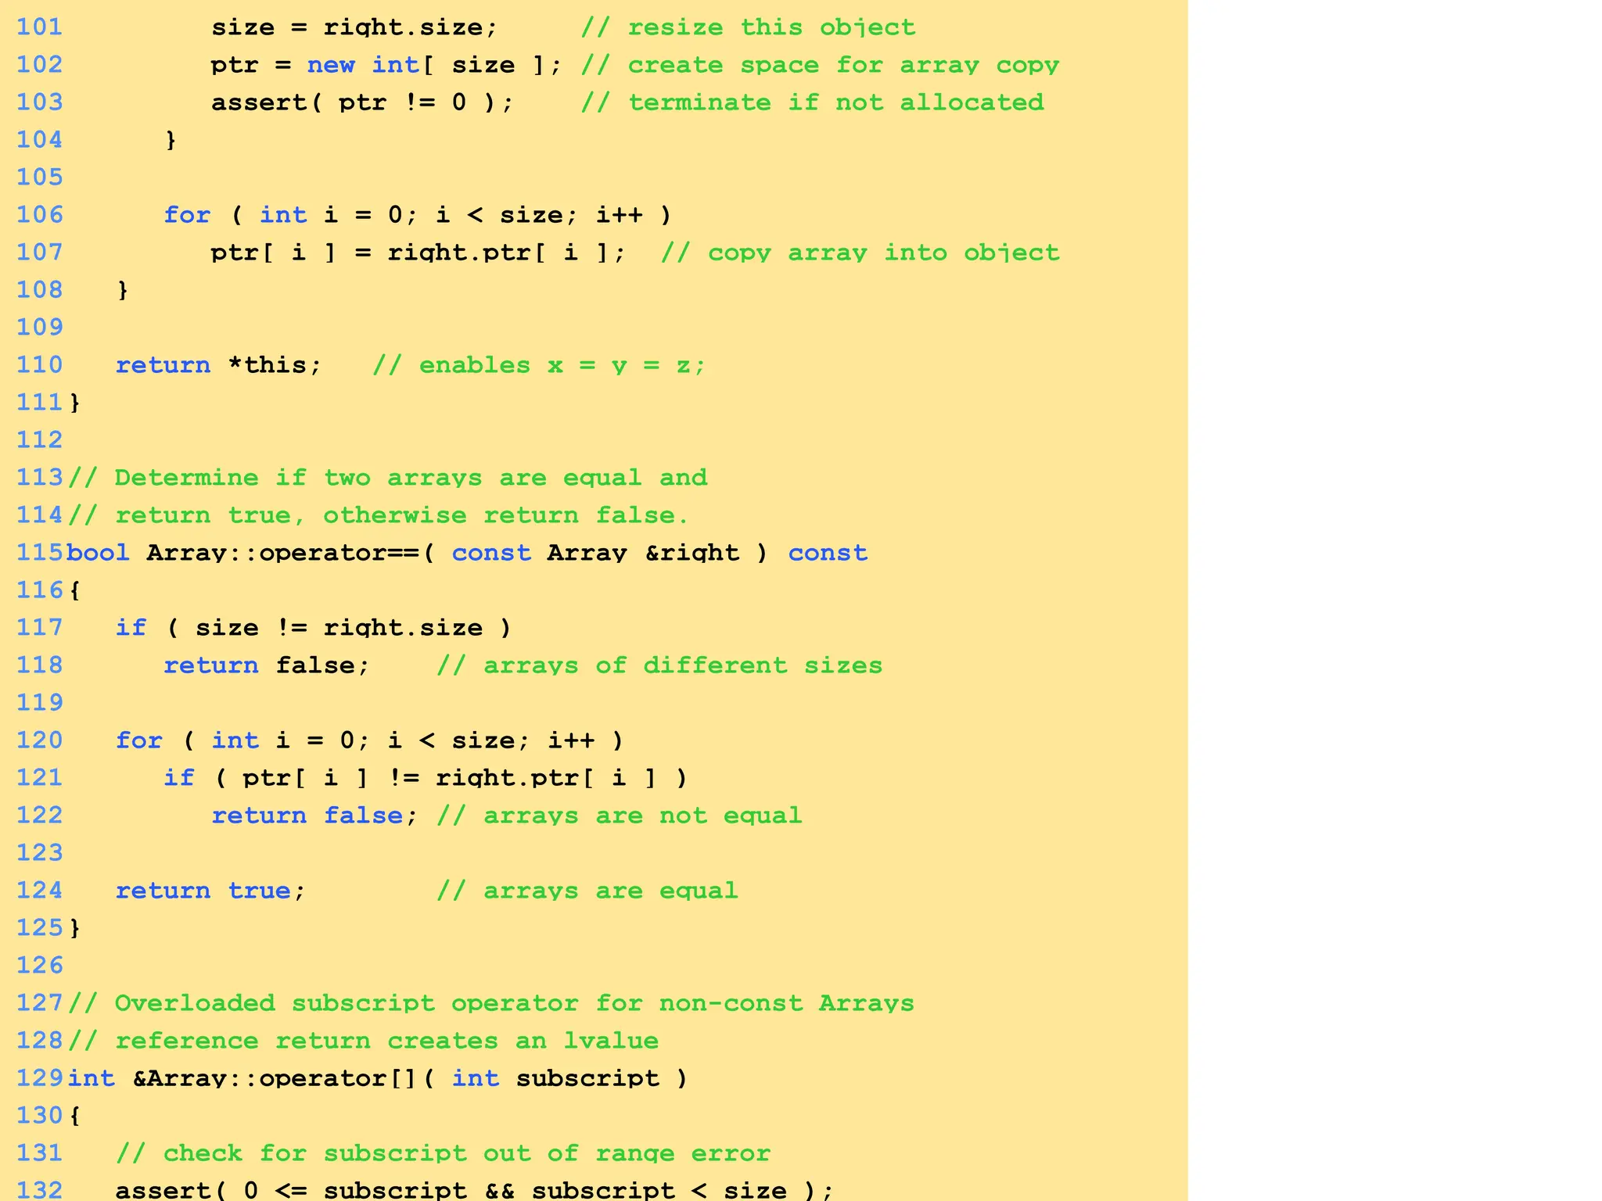Viewport: 1602px width, 1201px height.
Task: Click comment "// arrays are equal"
Action: point(587,891)
